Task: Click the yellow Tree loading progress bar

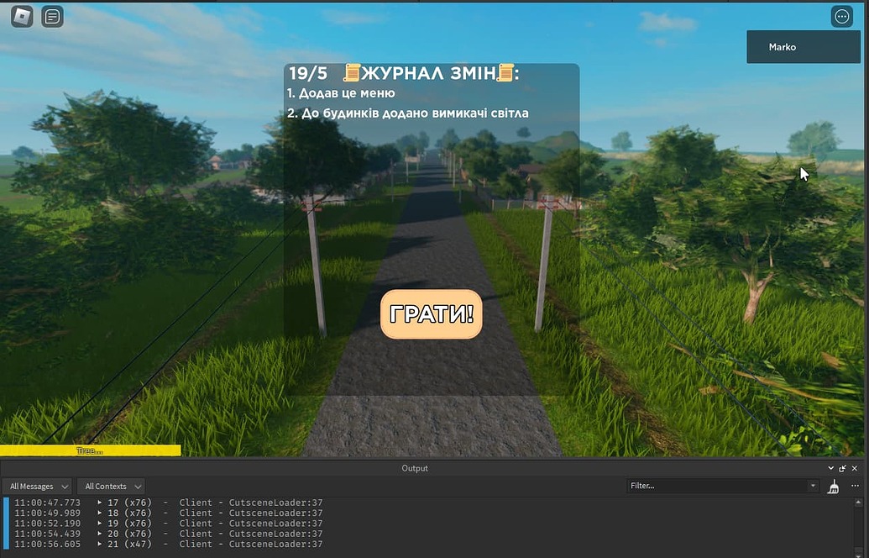Action: pyautogui.click(x=90, y=450)
